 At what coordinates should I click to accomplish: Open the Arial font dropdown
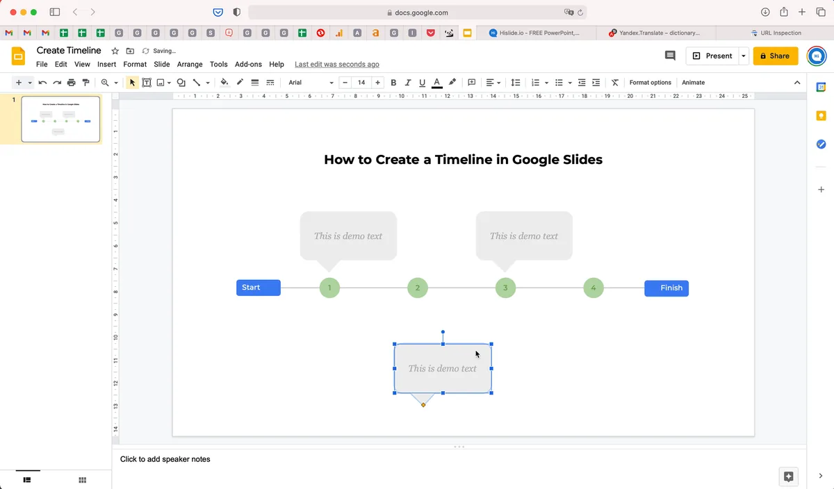pos(311,83)
